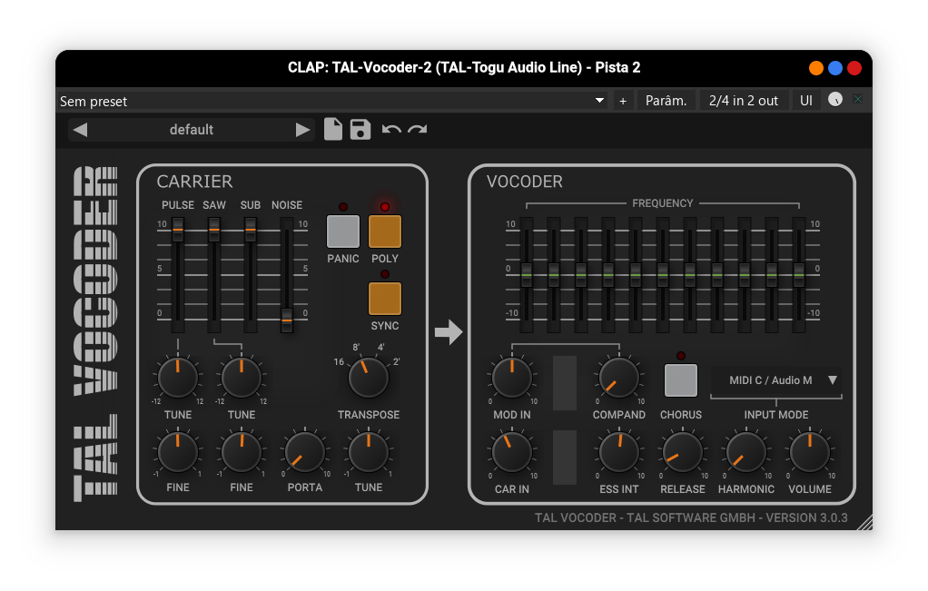Viewport: 928px width, 591px height.
Task: Redo a change using the redo arrow
Action: [x=417, y=129]
